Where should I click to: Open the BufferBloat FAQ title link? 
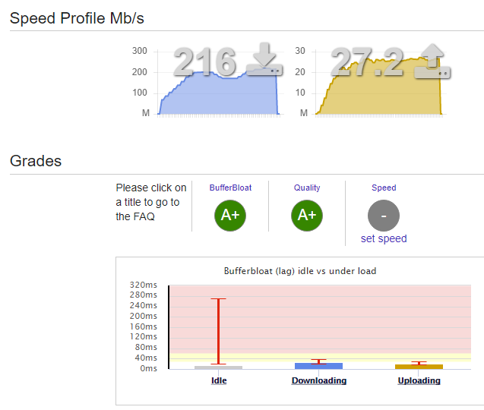230,188
